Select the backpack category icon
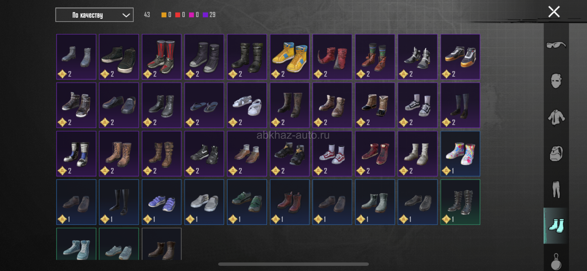 556,153
